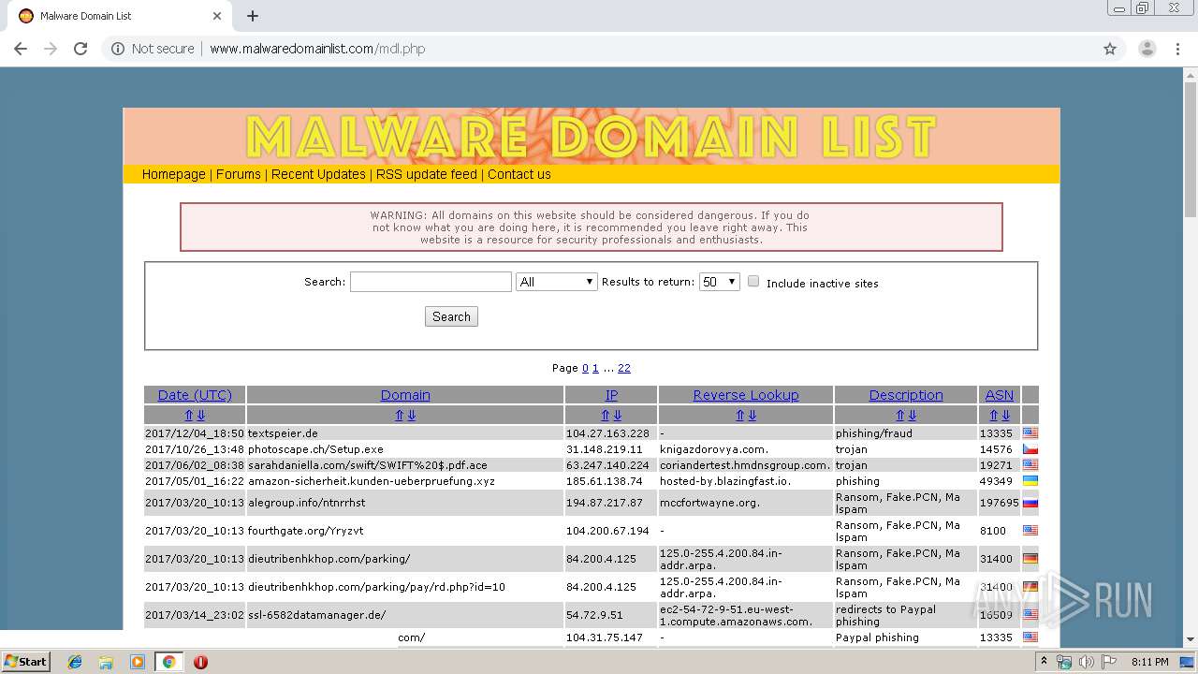Open volume control in system tray
Viewport: 1198px width, 674px height.
[1086, 662]
